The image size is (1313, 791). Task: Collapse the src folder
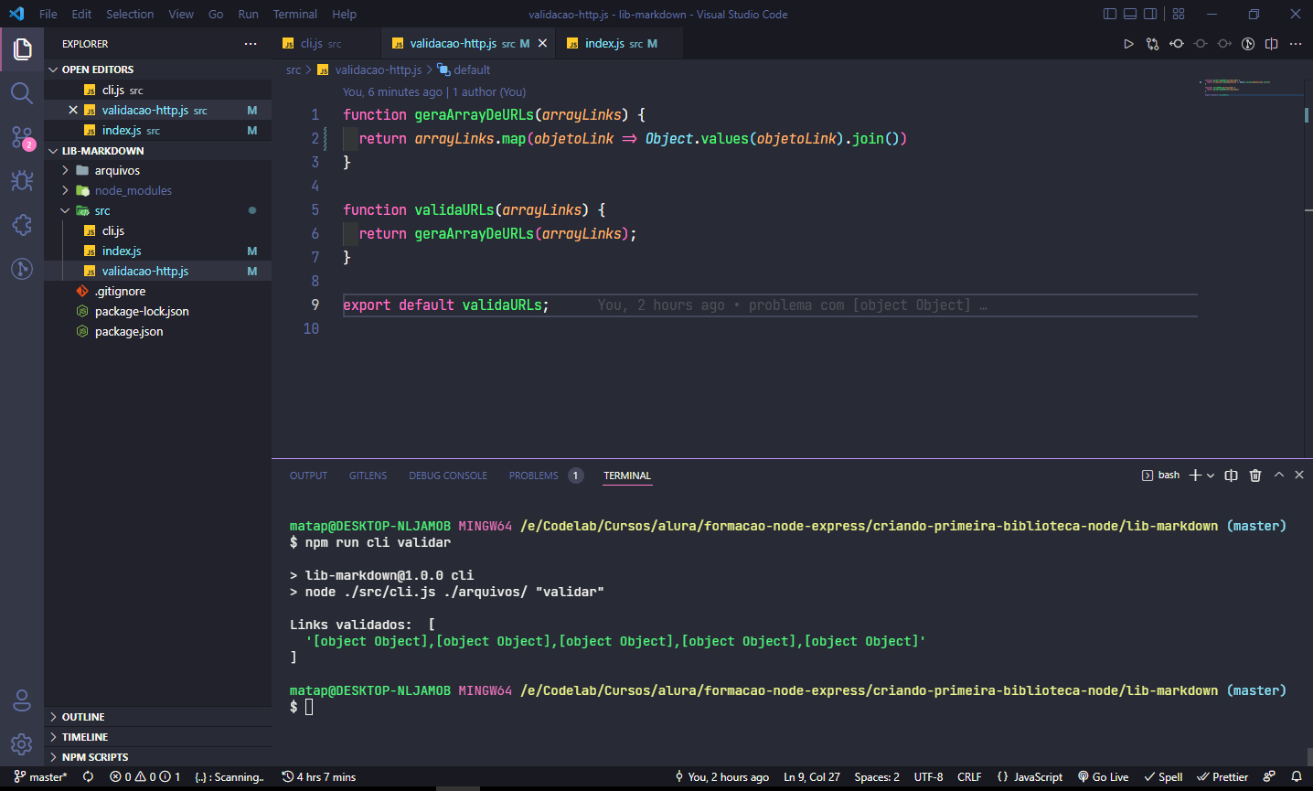[157, 210]
